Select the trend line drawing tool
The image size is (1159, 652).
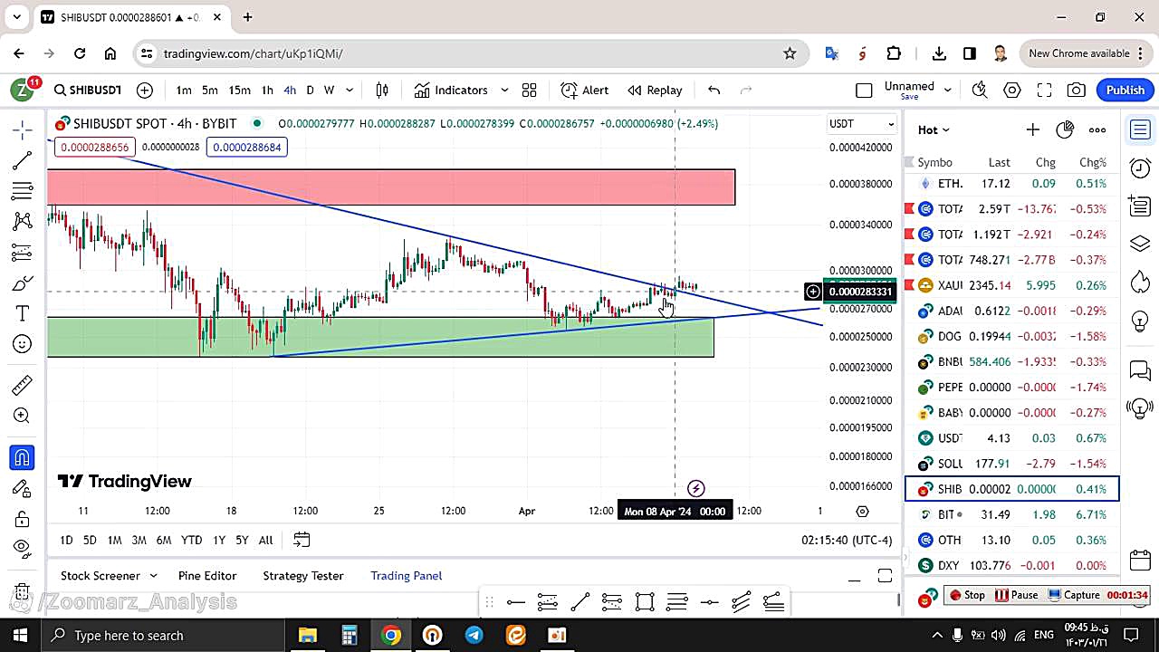(x=23, y=161)
